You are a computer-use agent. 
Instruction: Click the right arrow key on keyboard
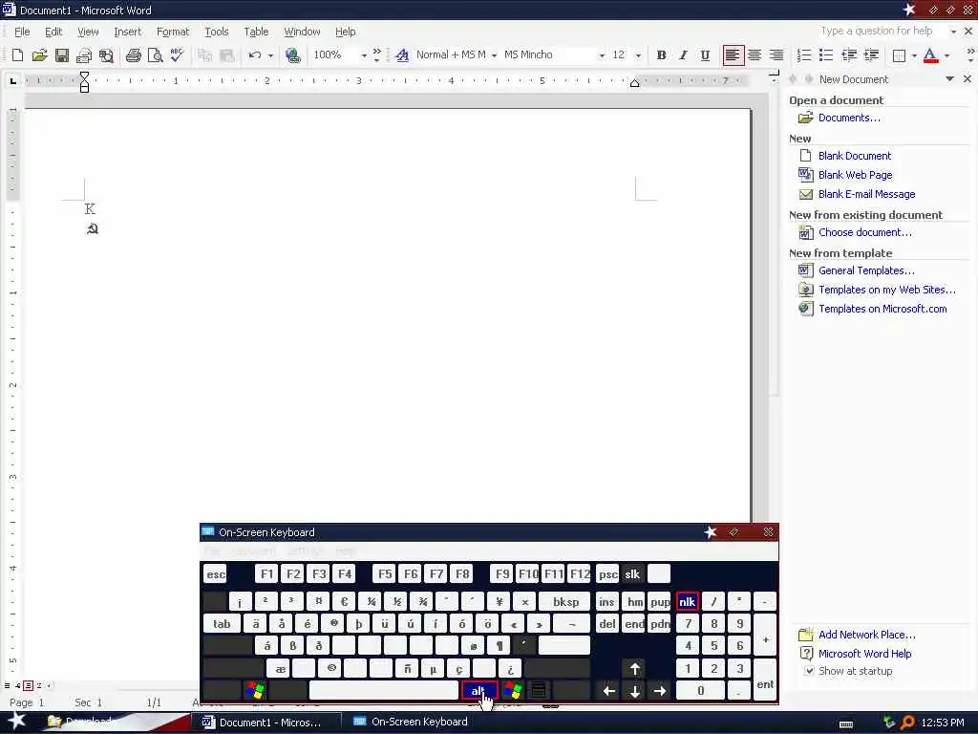tap(660, 690)
